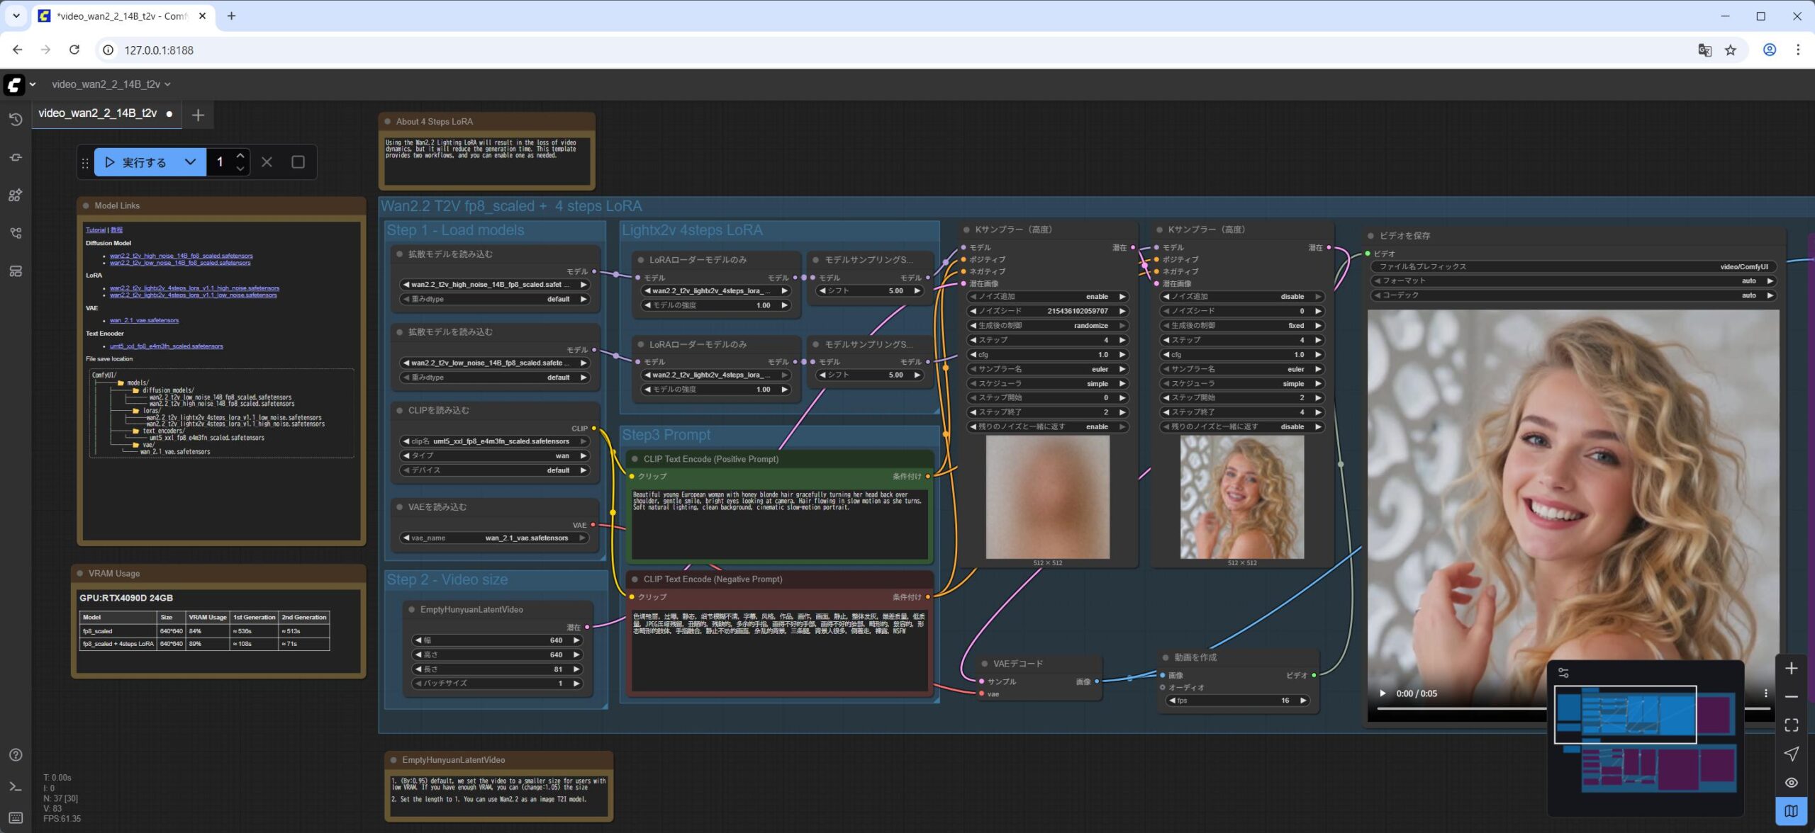Add a new workflow tab

[x=198, y=115]
